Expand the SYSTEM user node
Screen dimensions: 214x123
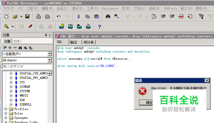tap(11, 91)
